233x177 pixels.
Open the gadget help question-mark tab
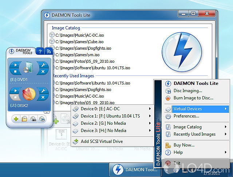pyautogui.click(x=40, y=52)
